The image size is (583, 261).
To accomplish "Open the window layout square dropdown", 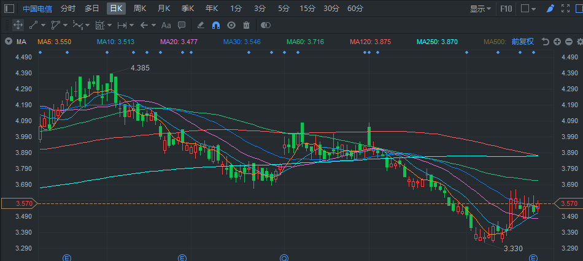I will click(528, 9).
